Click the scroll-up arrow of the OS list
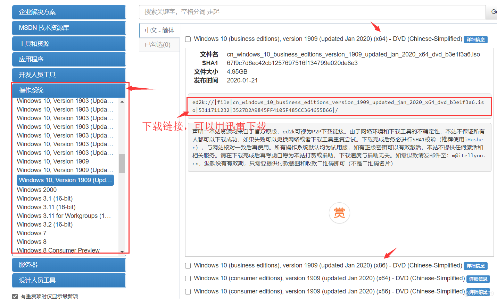Image resolution: width=497 pixels, height=300 pixels. tap(122, 102)
